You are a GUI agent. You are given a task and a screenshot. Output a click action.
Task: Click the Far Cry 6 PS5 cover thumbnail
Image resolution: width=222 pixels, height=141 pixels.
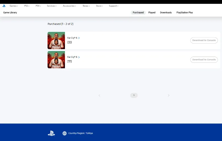[56, 60]
